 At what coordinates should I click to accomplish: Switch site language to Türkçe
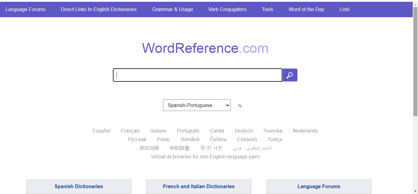click(275, 139)
